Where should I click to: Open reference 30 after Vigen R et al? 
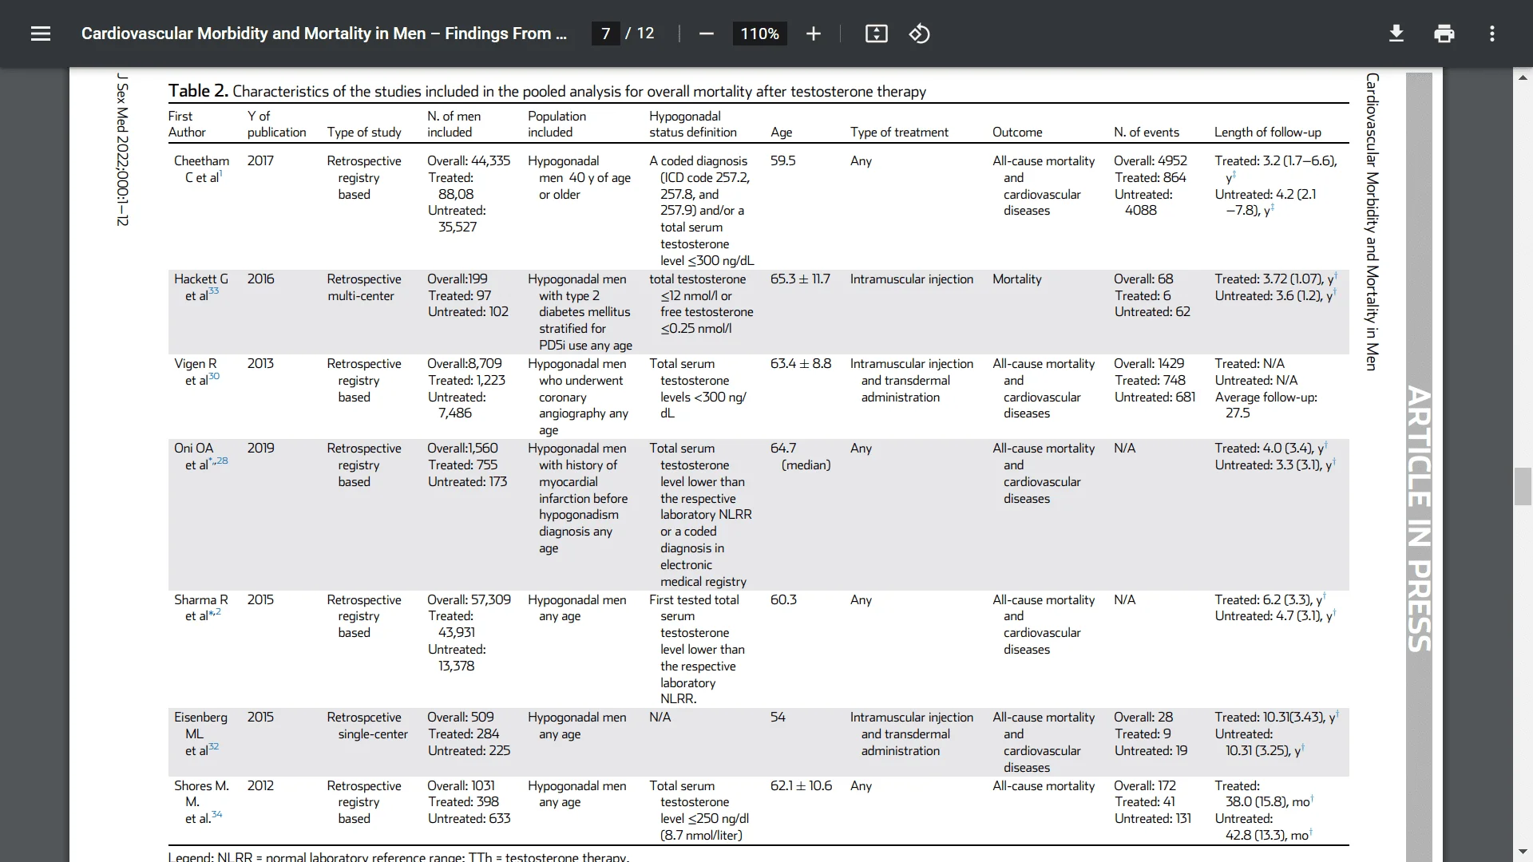[213, 376]
